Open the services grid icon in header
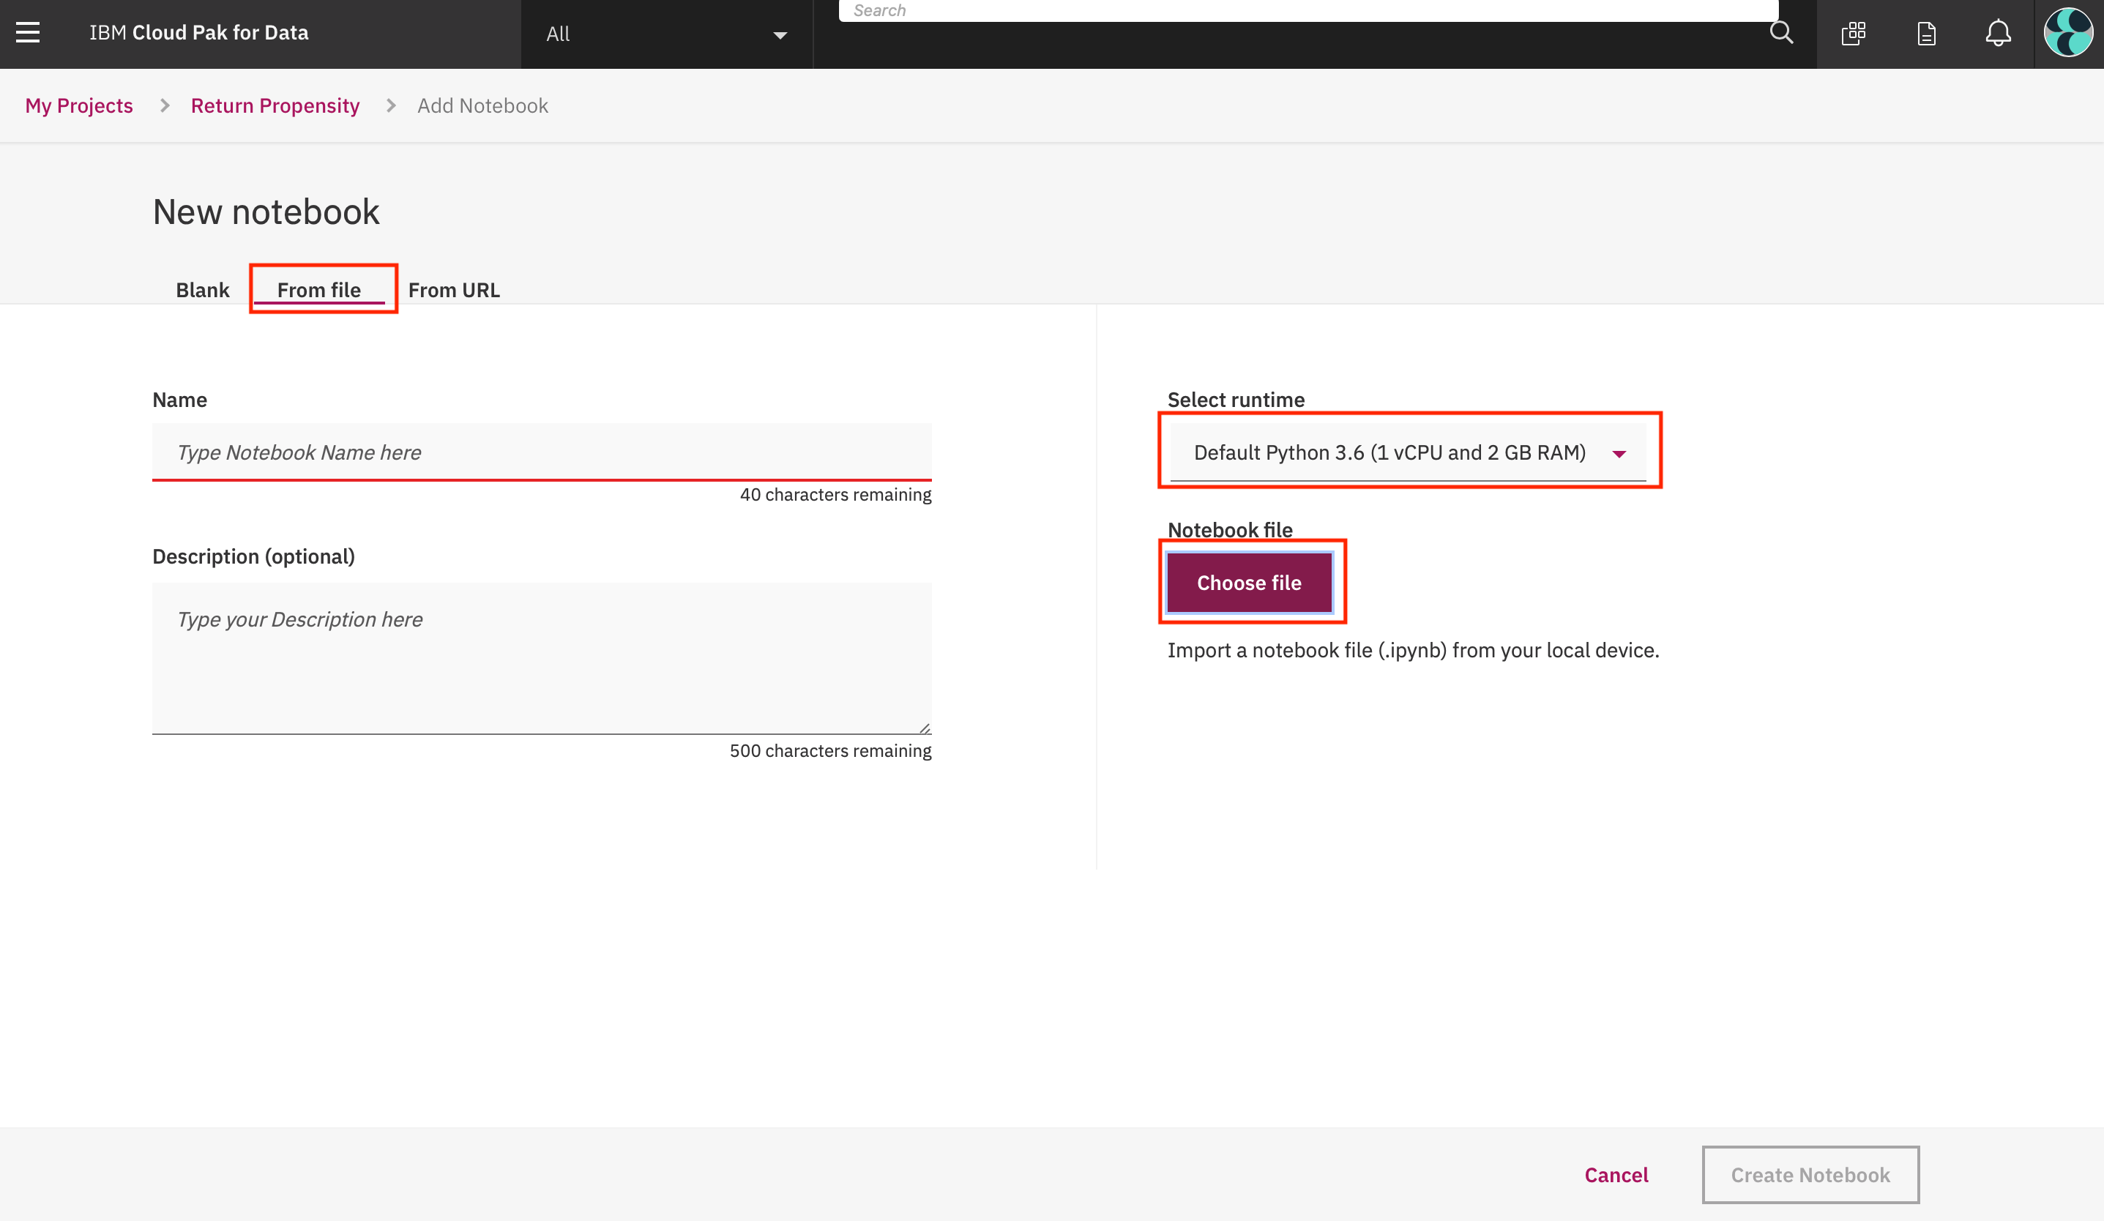 pos(1854,34)
